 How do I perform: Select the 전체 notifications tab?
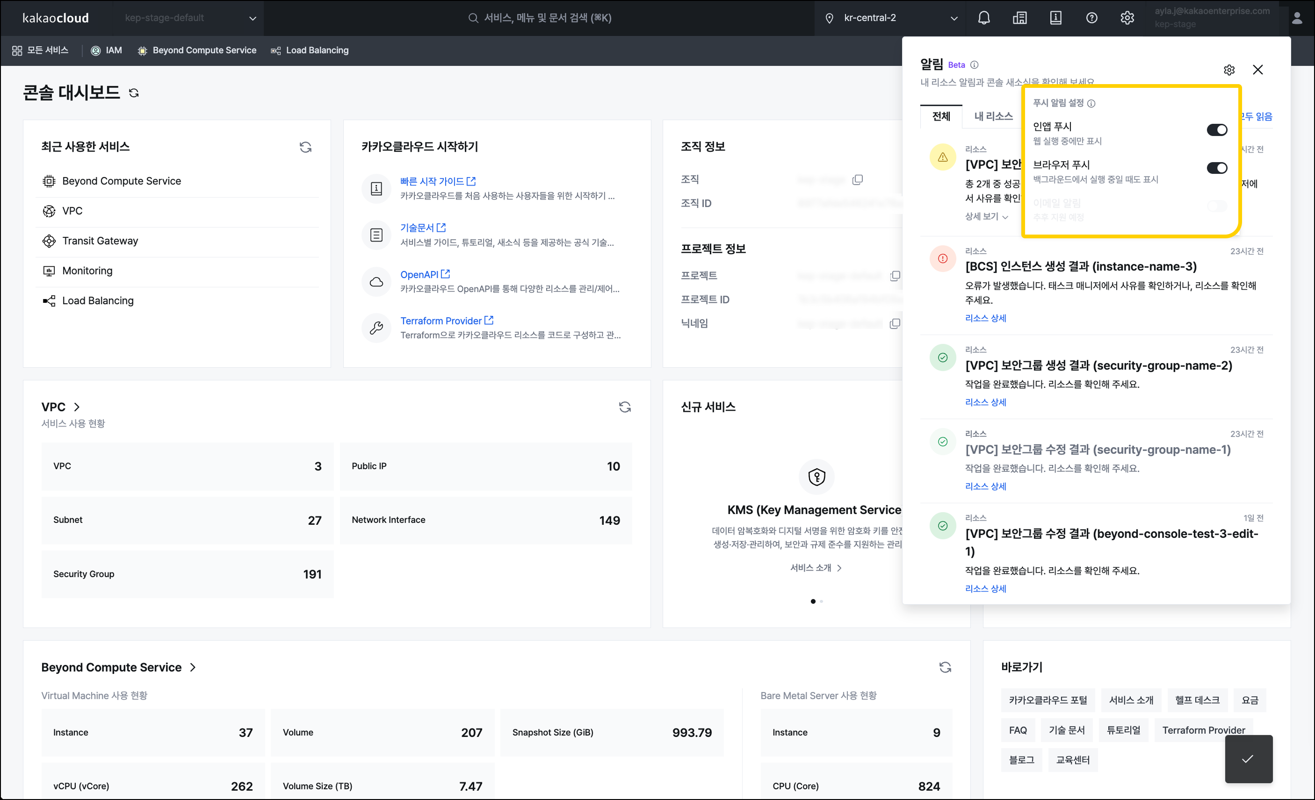[941, 116]
